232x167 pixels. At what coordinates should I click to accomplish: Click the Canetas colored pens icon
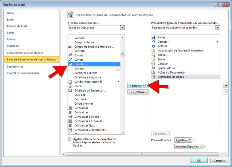70,64
